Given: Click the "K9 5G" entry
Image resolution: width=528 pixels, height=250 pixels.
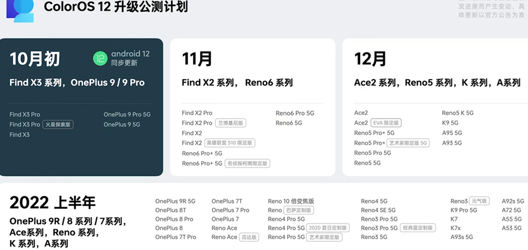Looking at the screenshot, I should (450, 123).
